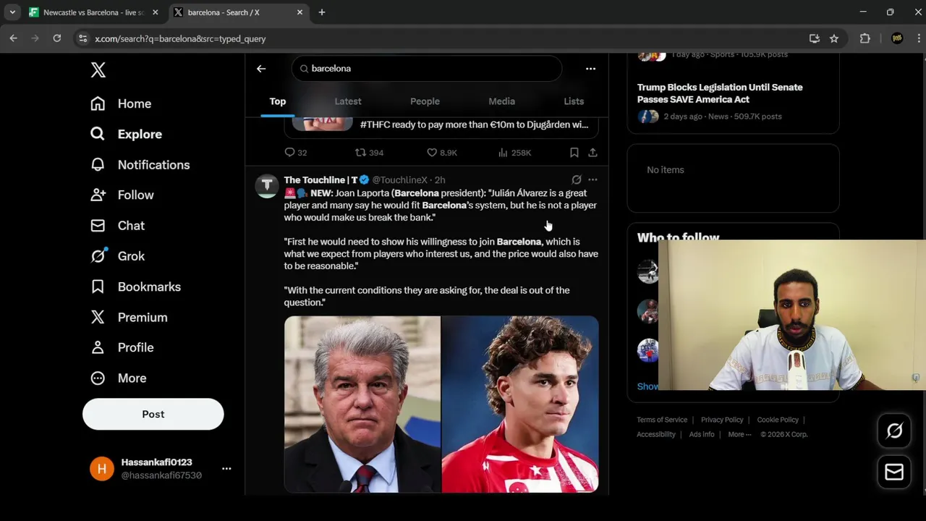This screenshot has width=926, height=521.
Task: Click Accessibility footer link
Action: [x=656, y=434]
